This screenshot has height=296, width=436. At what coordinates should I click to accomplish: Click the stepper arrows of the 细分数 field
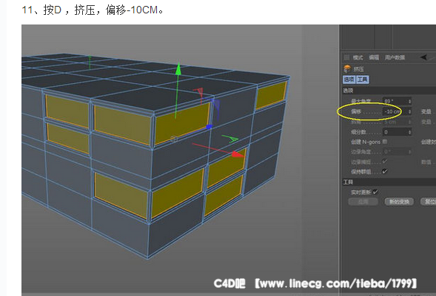pos(409,132)
